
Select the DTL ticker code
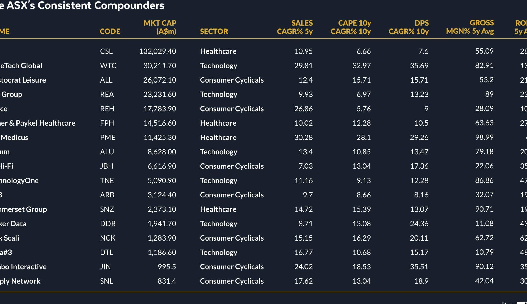click(x=107, y=252)
